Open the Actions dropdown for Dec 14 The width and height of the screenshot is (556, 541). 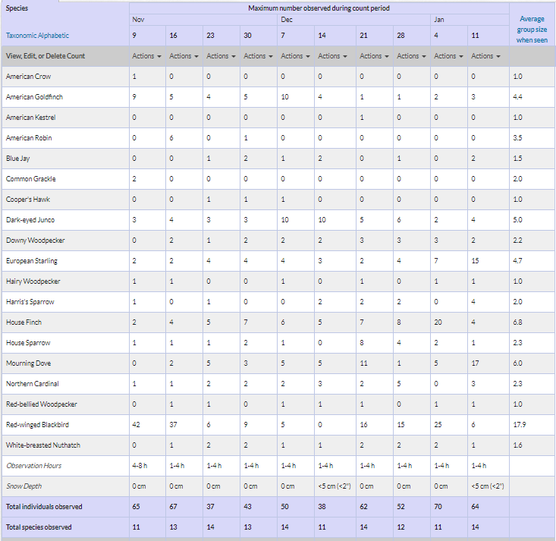(332, 56)
